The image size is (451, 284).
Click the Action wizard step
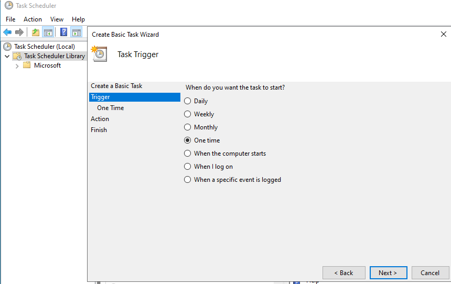tap(100, 119)
